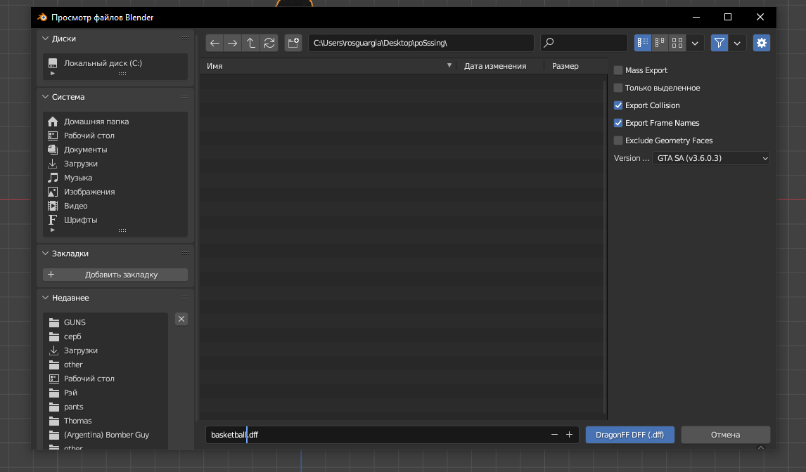This screenshot has height=472, width=806.
Task: Uncheck Export Collision option
Action: click(x=618, y=105)
